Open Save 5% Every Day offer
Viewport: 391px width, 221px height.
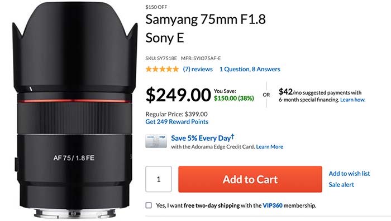coord(203,137)
